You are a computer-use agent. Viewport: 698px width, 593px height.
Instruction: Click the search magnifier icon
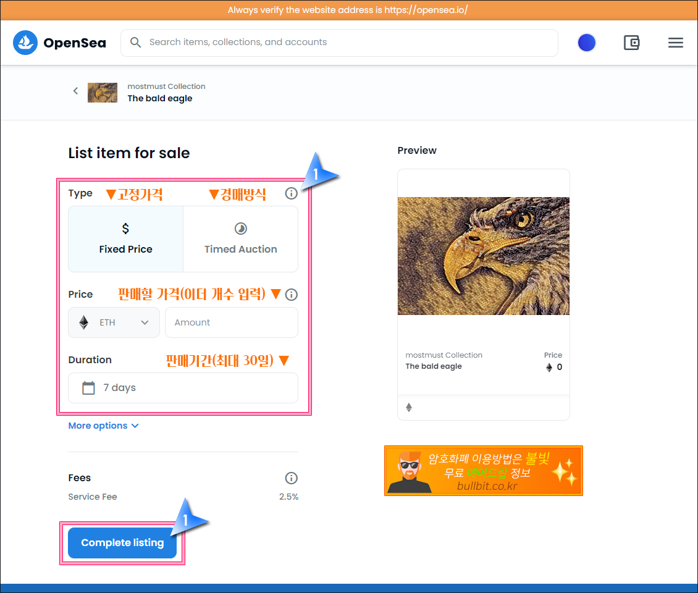135,42
